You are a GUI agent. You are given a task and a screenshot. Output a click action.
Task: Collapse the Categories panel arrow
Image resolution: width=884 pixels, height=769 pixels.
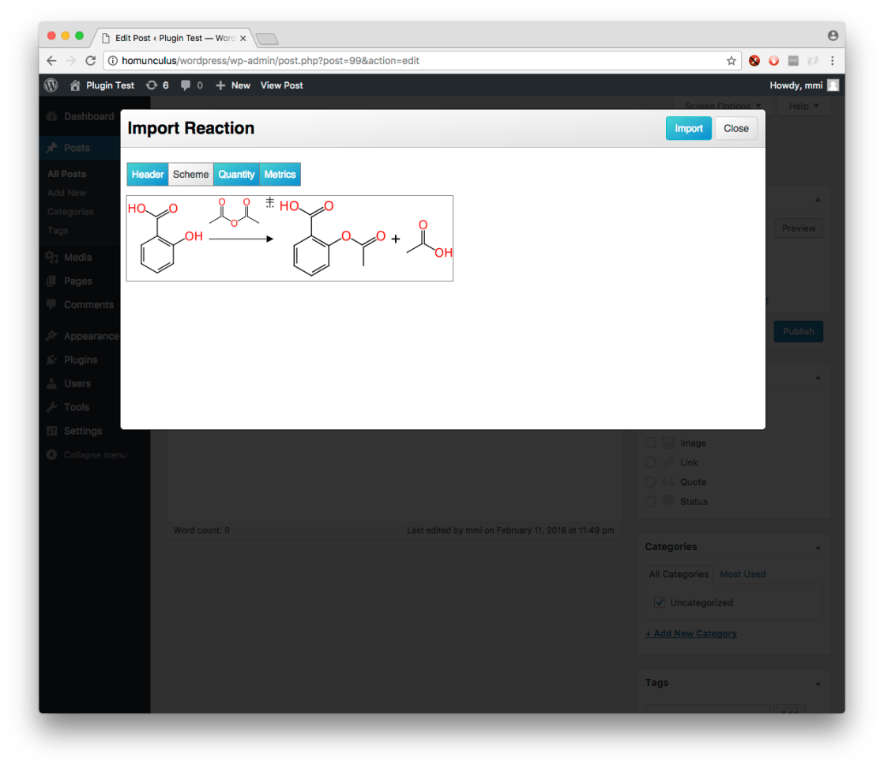click(x=818, y=547)
